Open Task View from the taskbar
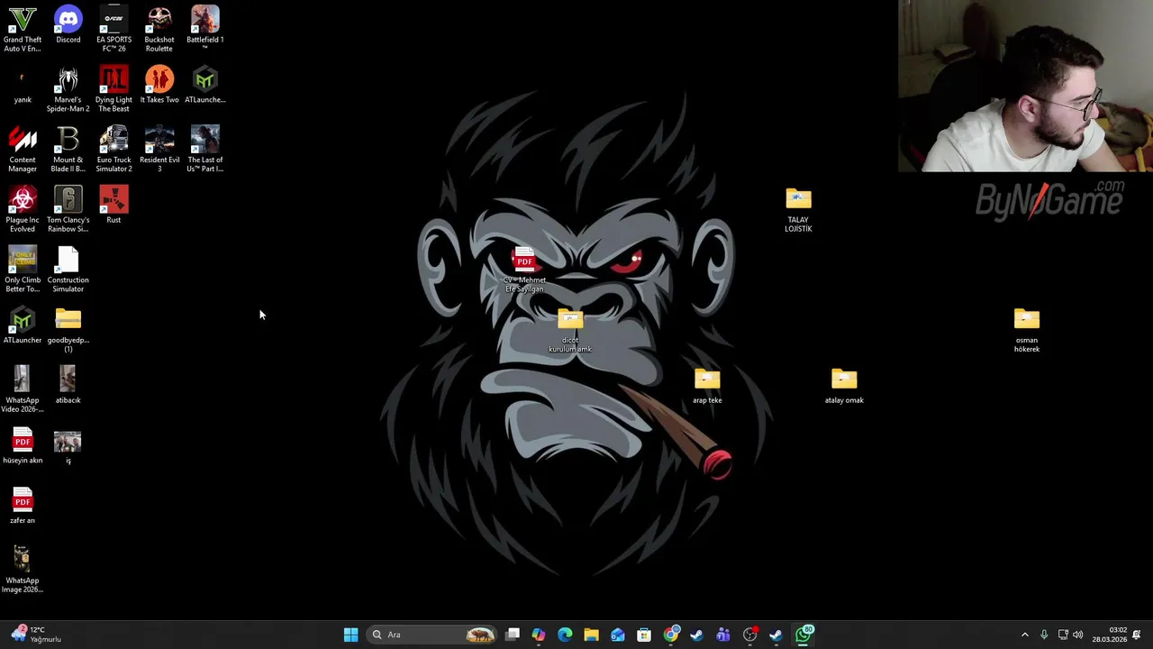1153x649 pixels. (x=513, y=635)
